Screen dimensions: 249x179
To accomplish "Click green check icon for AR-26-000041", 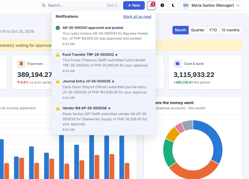I will [x=58, y=28].
